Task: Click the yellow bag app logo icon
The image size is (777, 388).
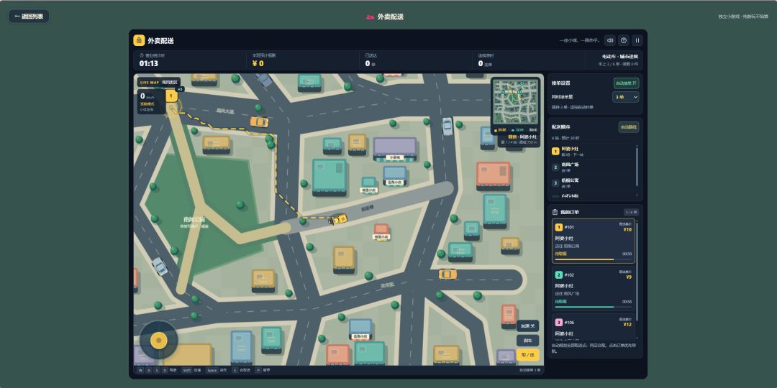Action: pyautogui.click(x=139, y=40)
